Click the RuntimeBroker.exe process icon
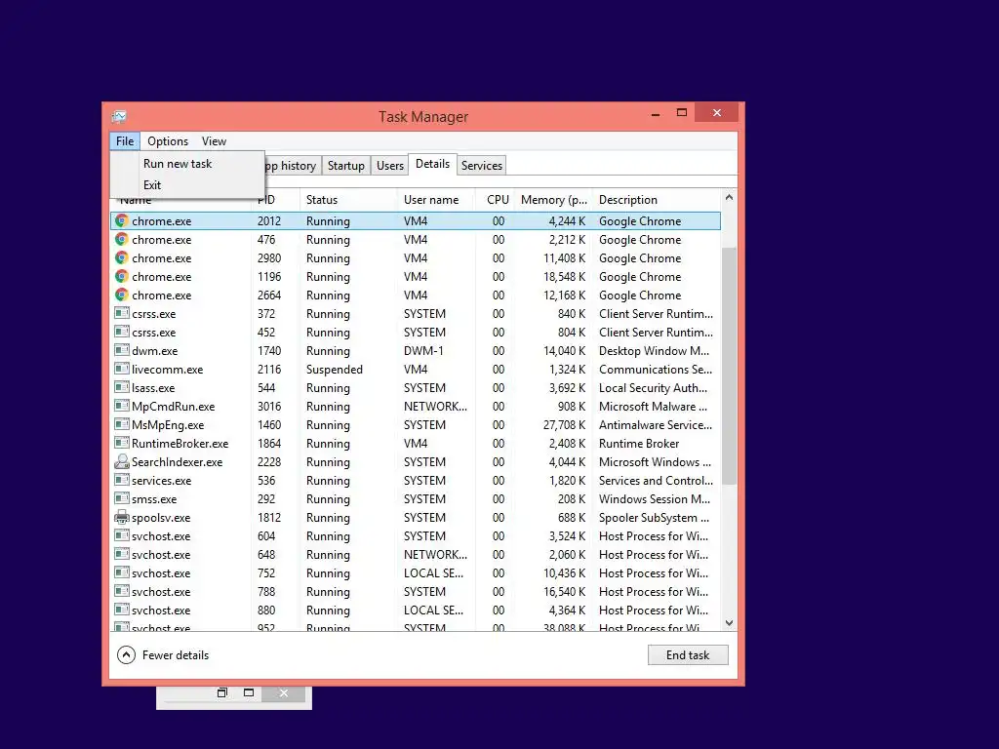 pyautogui.click(x=121, y=443)
